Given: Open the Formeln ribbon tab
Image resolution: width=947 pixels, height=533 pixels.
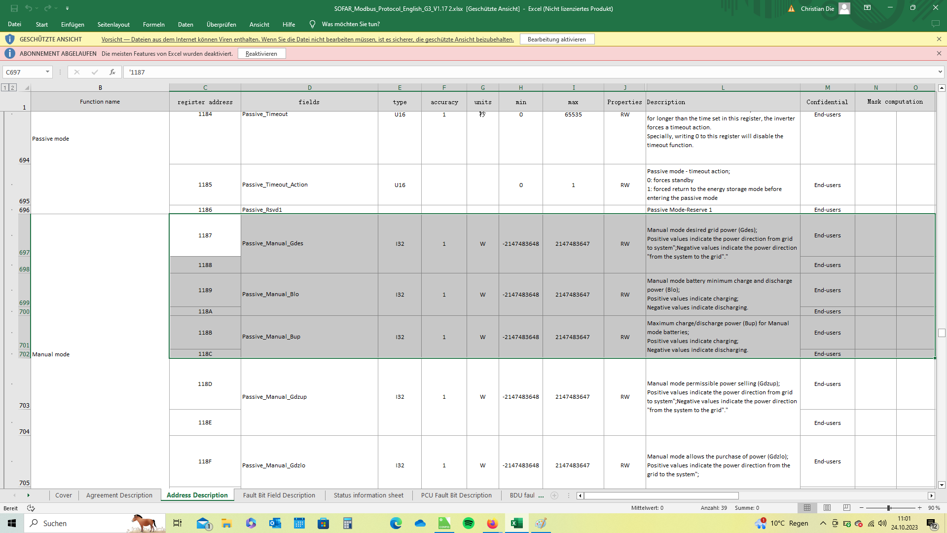Looking at the screenshot, I should (153, 24).
